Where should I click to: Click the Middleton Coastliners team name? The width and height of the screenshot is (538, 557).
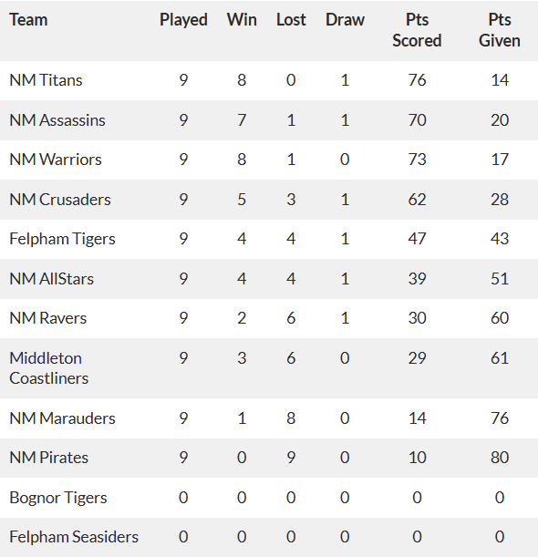coord(49,368)
